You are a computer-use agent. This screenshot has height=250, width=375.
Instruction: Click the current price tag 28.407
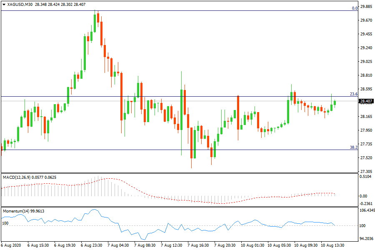(x=365, y=101)
